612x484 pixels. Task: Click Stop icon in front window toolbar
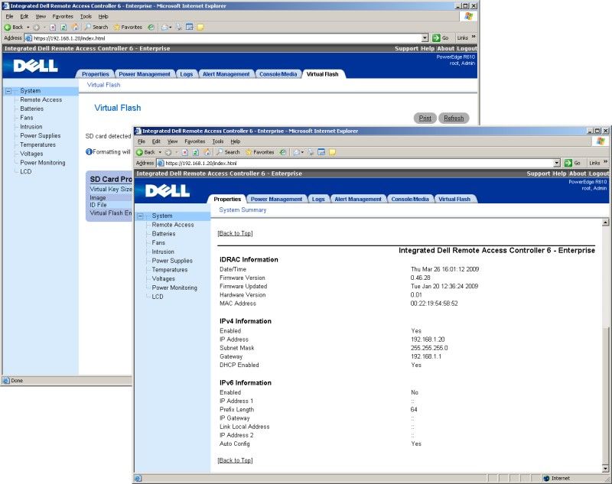click(x=185, y=152)
